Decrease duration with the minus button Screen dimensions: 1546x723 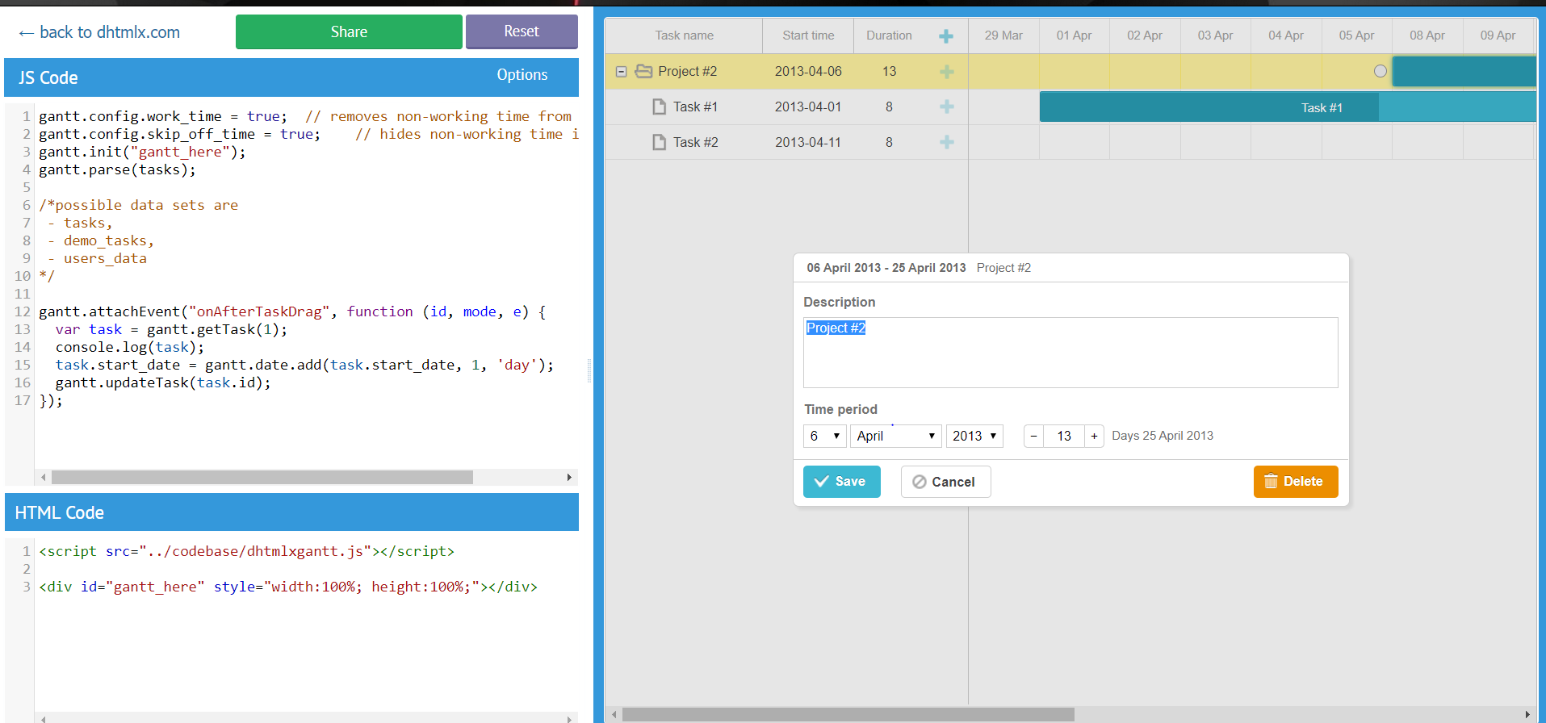pos(1033,436)
